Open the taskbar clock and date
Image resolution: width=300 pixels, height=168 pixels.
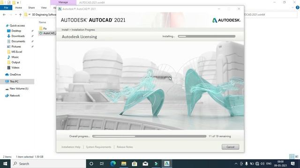(280, 164)
